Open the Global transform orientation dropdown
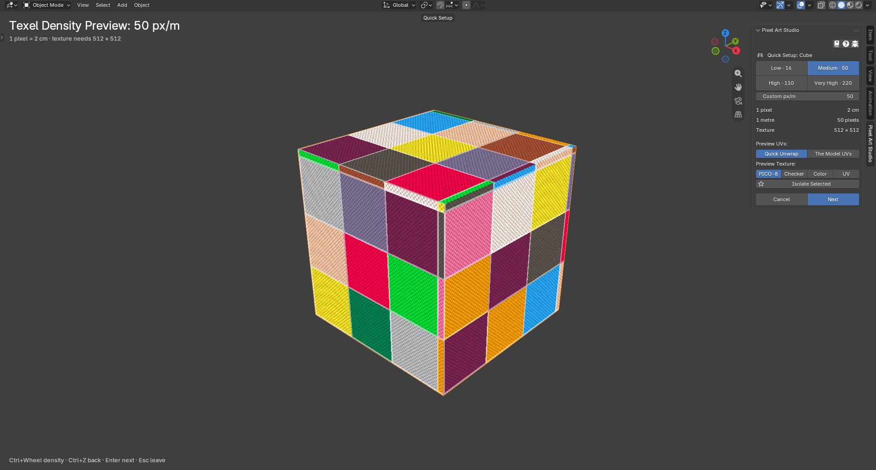The height and width of the screenshot is (470, 876). pos(399,5)
